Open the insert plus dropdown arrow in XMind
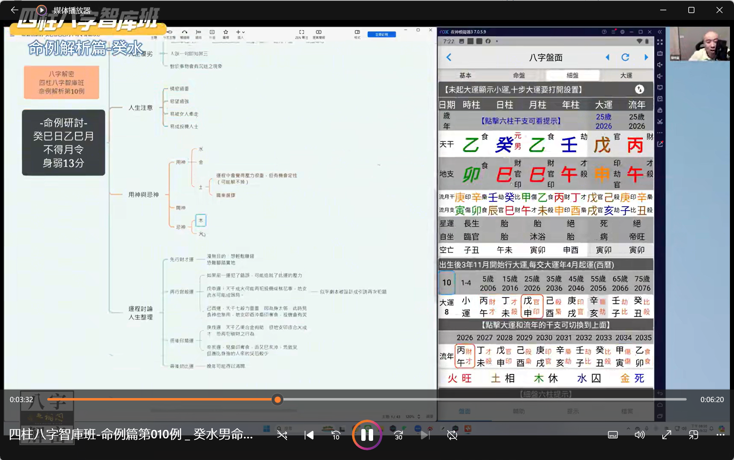 (x=243, y=32)
